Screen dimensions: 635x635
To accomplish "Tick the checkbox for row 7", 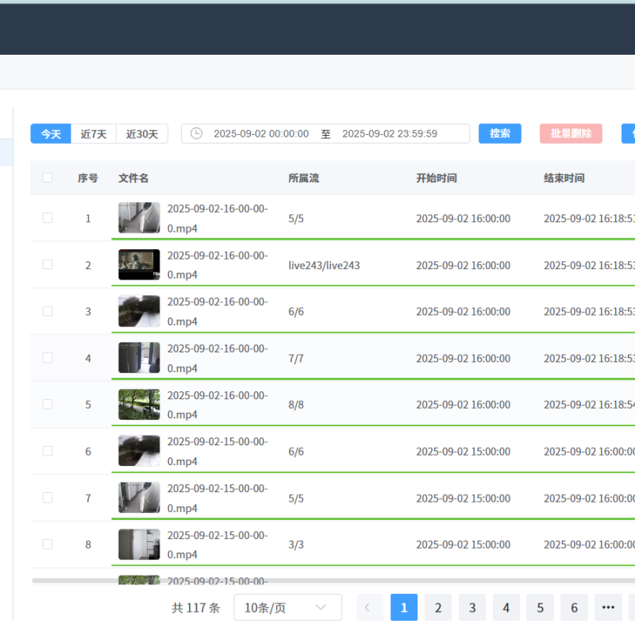I will 48,498.
